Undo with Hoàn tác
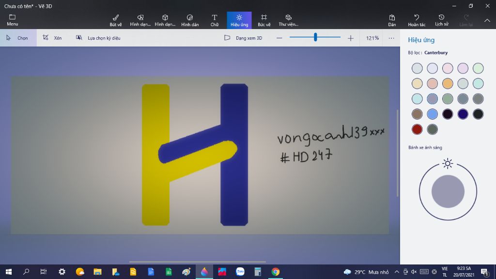This screenshot has height=279, width=496. pos(417,20)
